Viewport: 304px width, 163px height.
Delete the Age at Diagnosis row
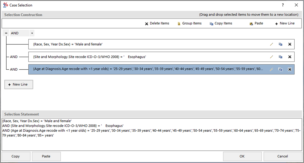[290, 69]
